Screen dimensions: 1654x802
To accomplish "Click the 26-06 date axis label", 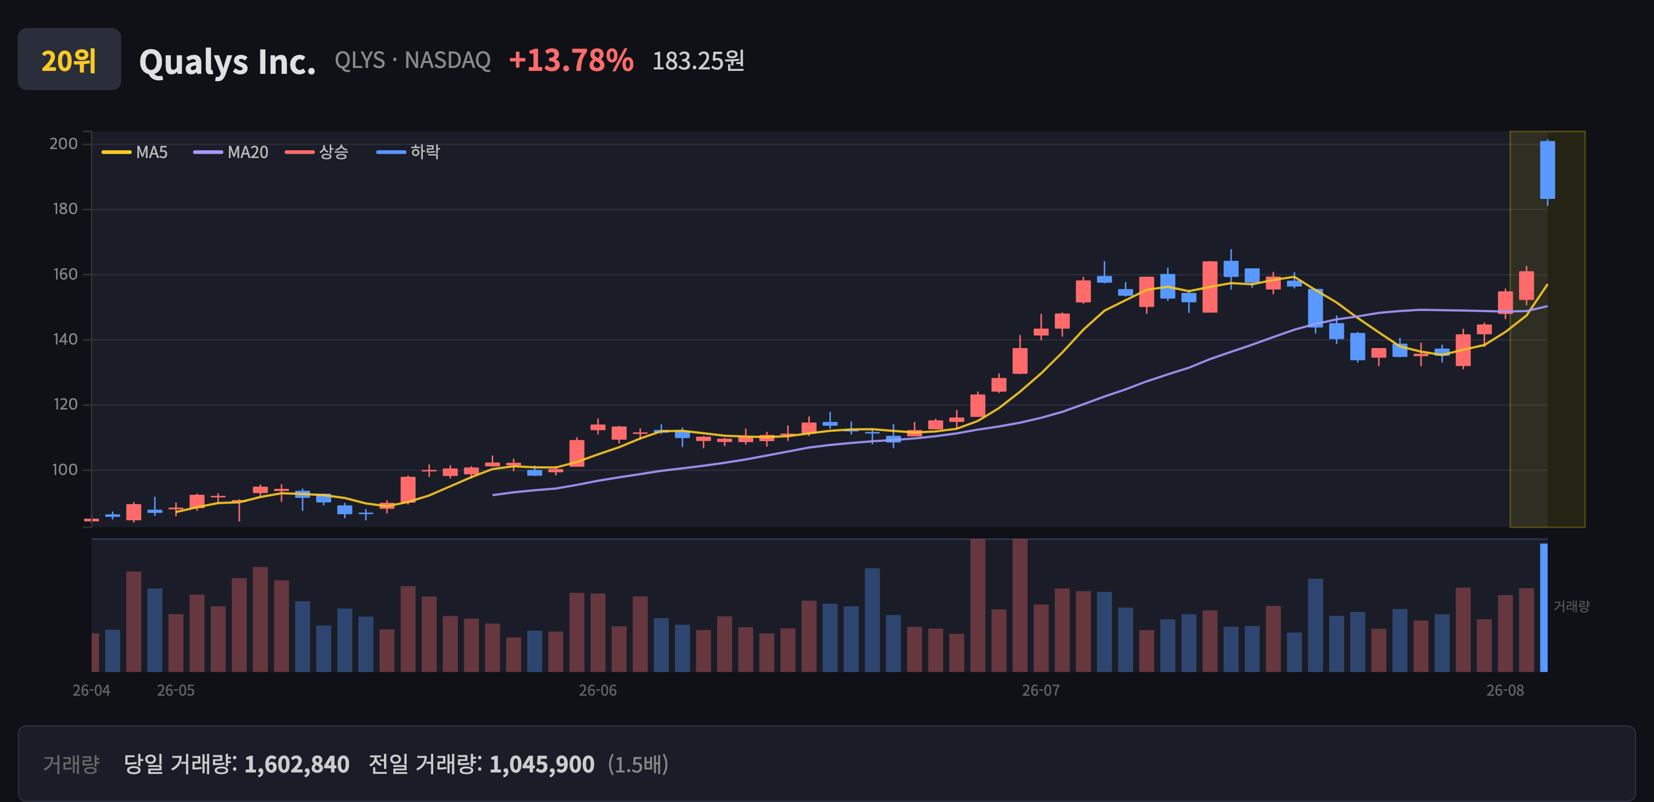I will click(598, 690).
